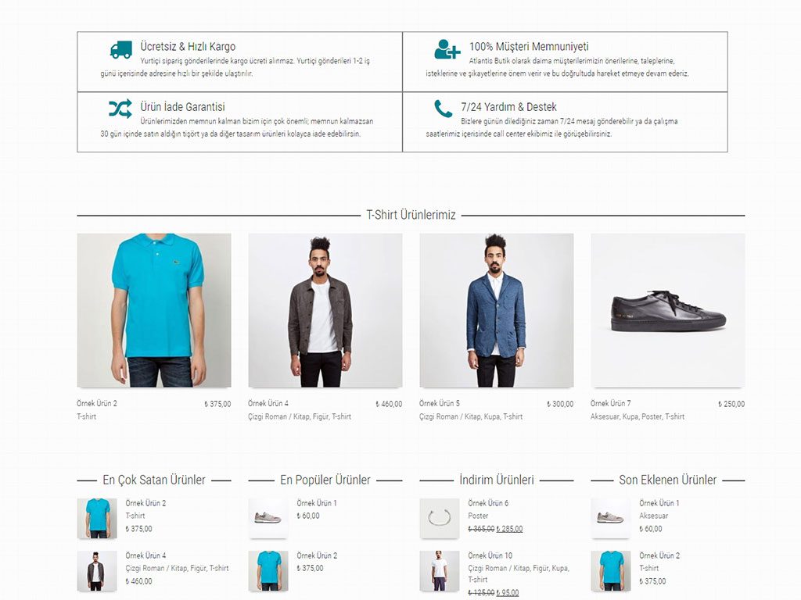
Task: Click the customer satisfaction user-plus icon
Action: click(447, 49)
